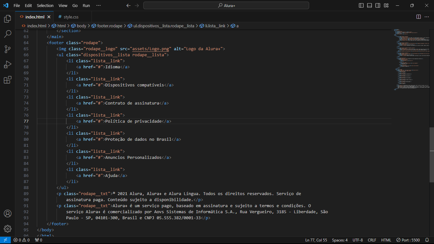This screenshot has height=244, width=434.
Task: Follow the assets/Logo.png link
Action: [151, 49]
